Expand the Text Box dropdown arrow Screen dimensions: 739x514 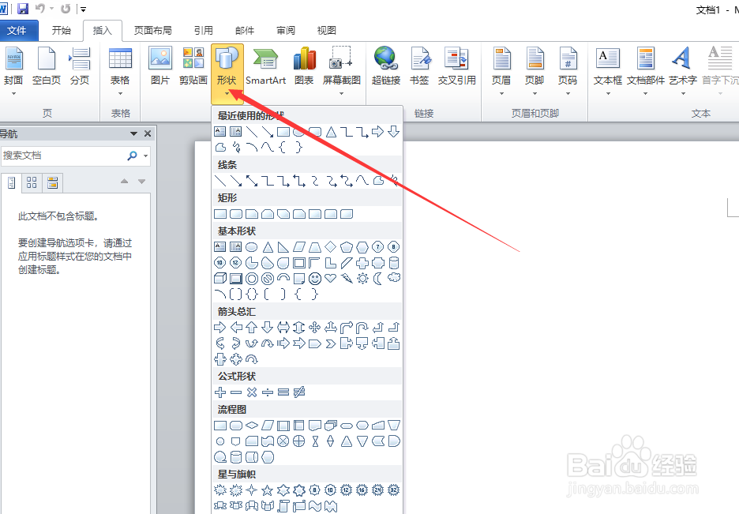(x=608, y=94)
